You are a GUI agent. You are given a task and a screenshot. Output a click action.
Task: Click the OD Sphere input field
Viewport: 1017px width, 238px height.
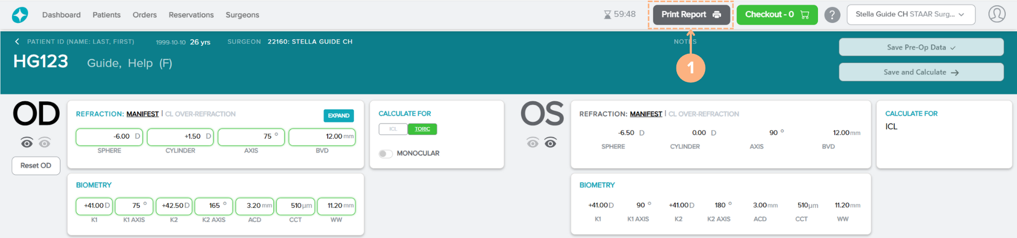pyautogui.click(x=109, y=137)
